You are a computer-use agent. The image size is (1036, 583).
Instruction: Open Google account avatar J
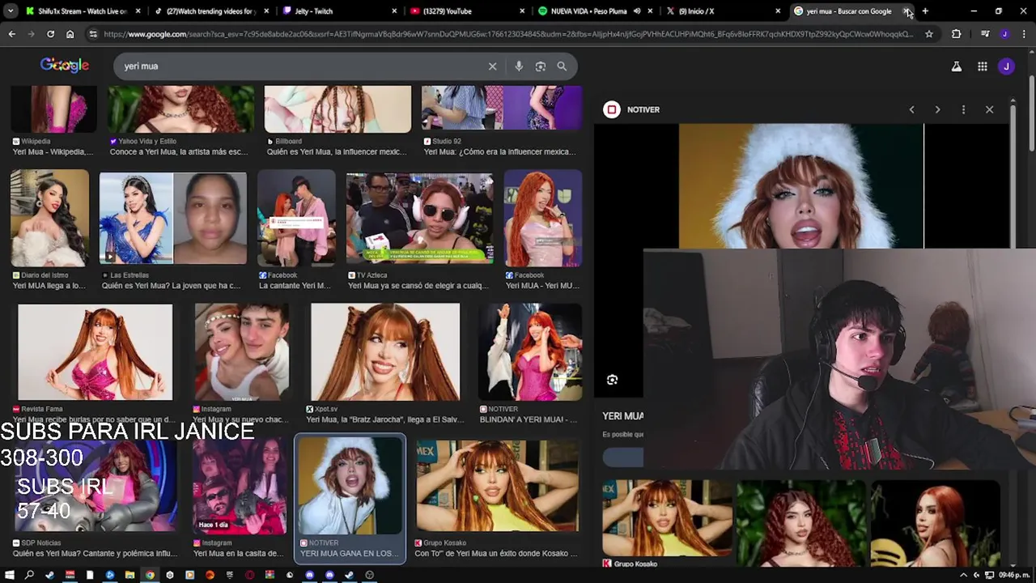point(1006,66)
